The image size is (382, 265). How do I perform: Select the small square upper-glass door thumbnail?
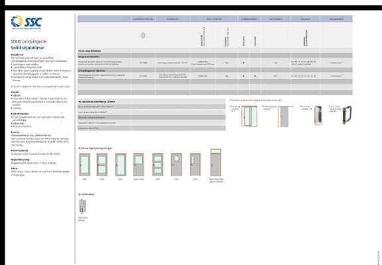pyautogui.click(x=139, y=164)
